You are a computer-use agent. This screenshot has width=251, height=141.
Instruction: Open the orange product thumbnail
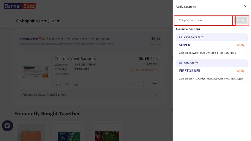(31, 132)
